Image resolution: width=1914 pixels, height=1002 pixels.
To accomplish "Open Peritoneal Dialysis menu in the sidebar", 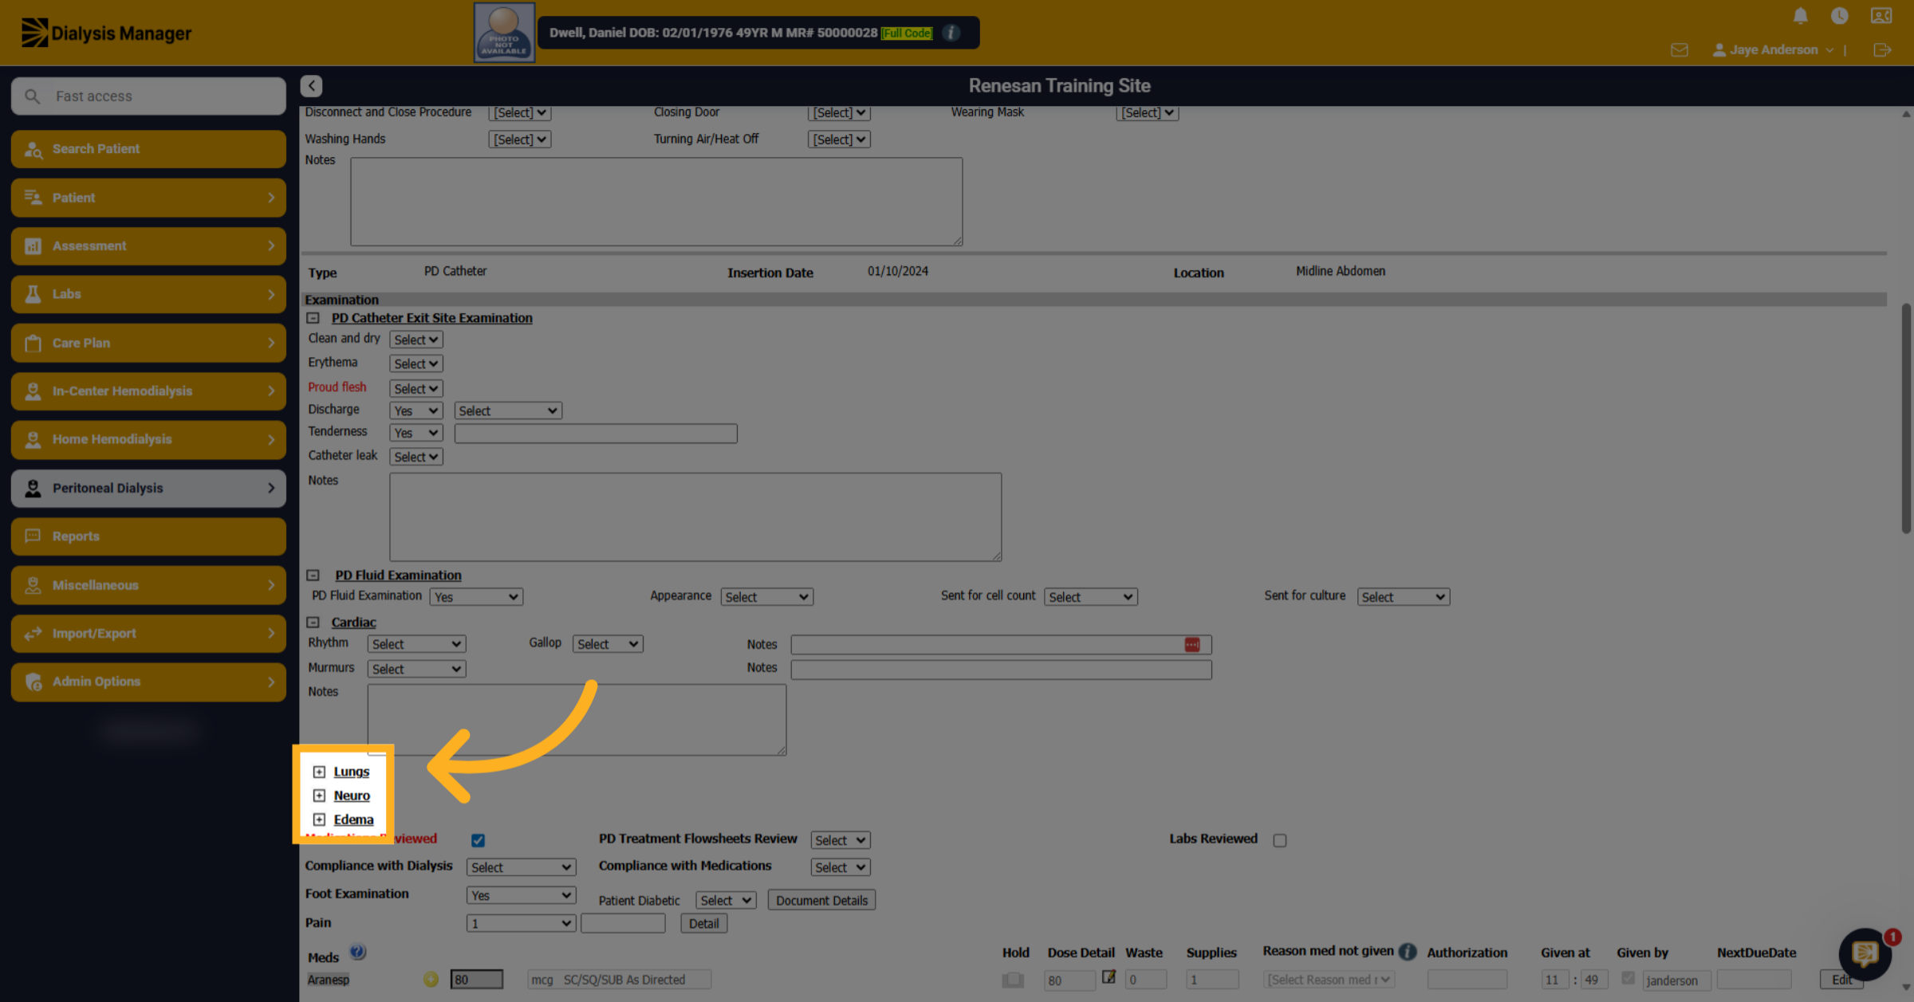I will 148,488.
